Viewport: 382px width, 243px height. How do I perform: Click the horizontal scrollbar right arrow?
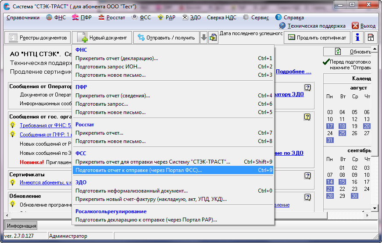click(367, 215)
